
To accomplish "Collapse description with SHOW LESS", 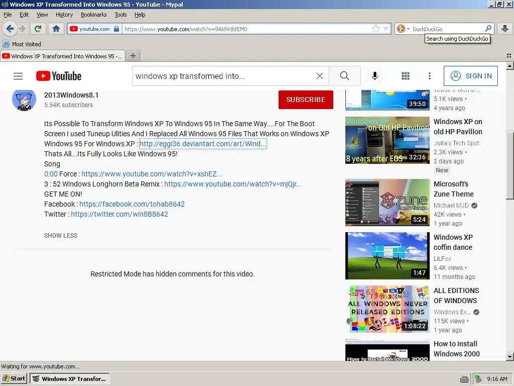I will tap(61, 236).
